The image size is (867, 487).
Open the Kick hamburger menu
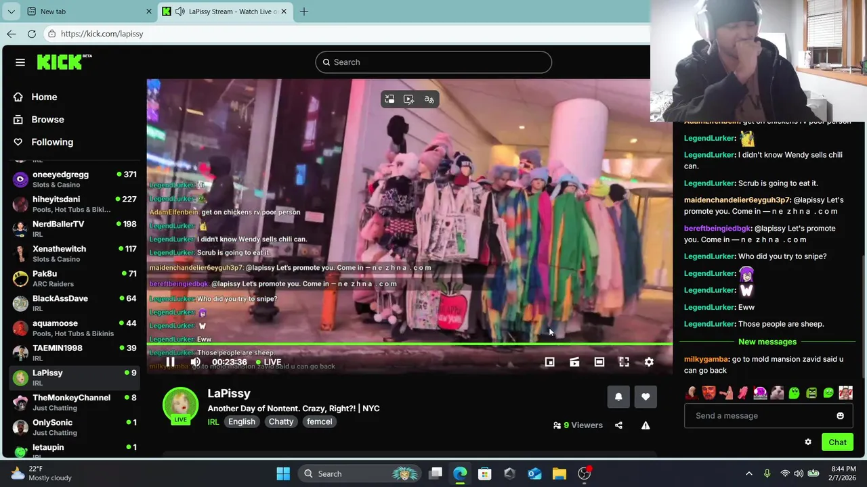(20, 62)
